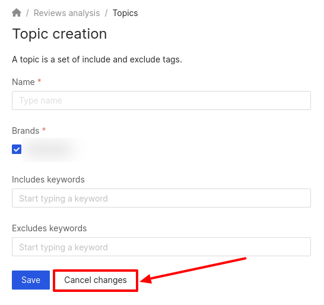Click the slash separator after home icon
The height and width of the screenshot is (305, 324).
[27, 13]
